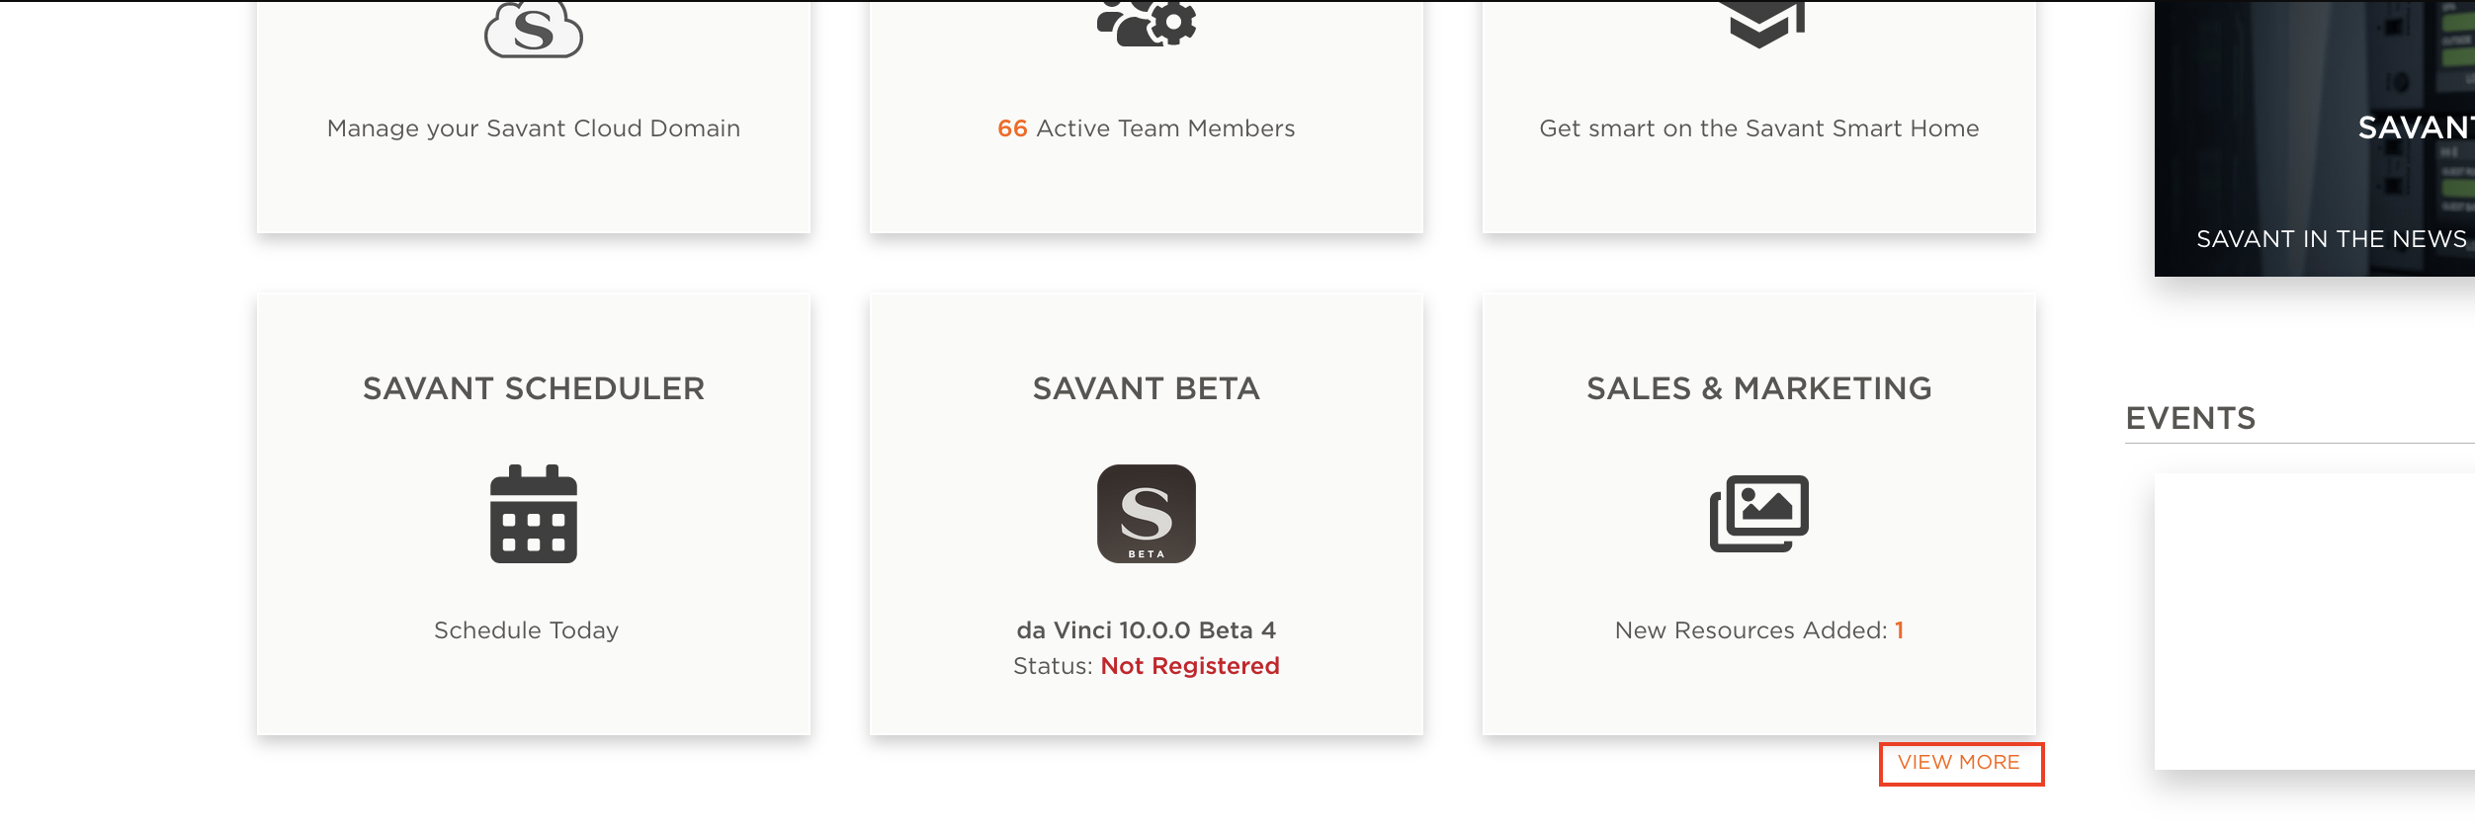This screenshot has width=2475, height=834.
Task: Click the SAVANT BETA card title
Action: click(x=1146, y=387)
